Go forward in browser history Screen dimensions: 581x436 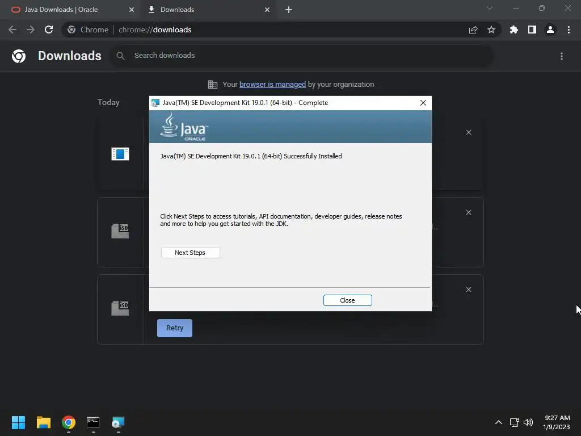pyautogui.click(x=31, y=30)
